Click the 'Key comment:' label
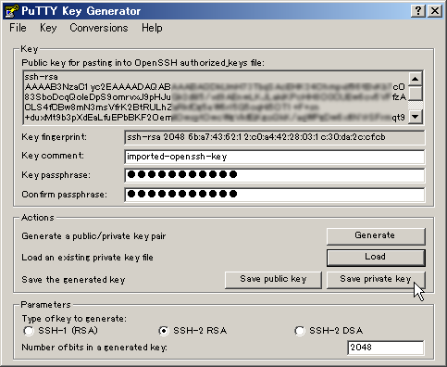 tap(53, 156)
